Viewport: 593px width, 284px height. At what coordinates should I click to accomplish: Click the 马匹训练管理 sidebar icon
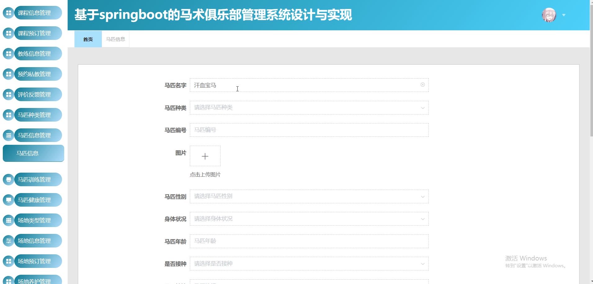[9, 179]
